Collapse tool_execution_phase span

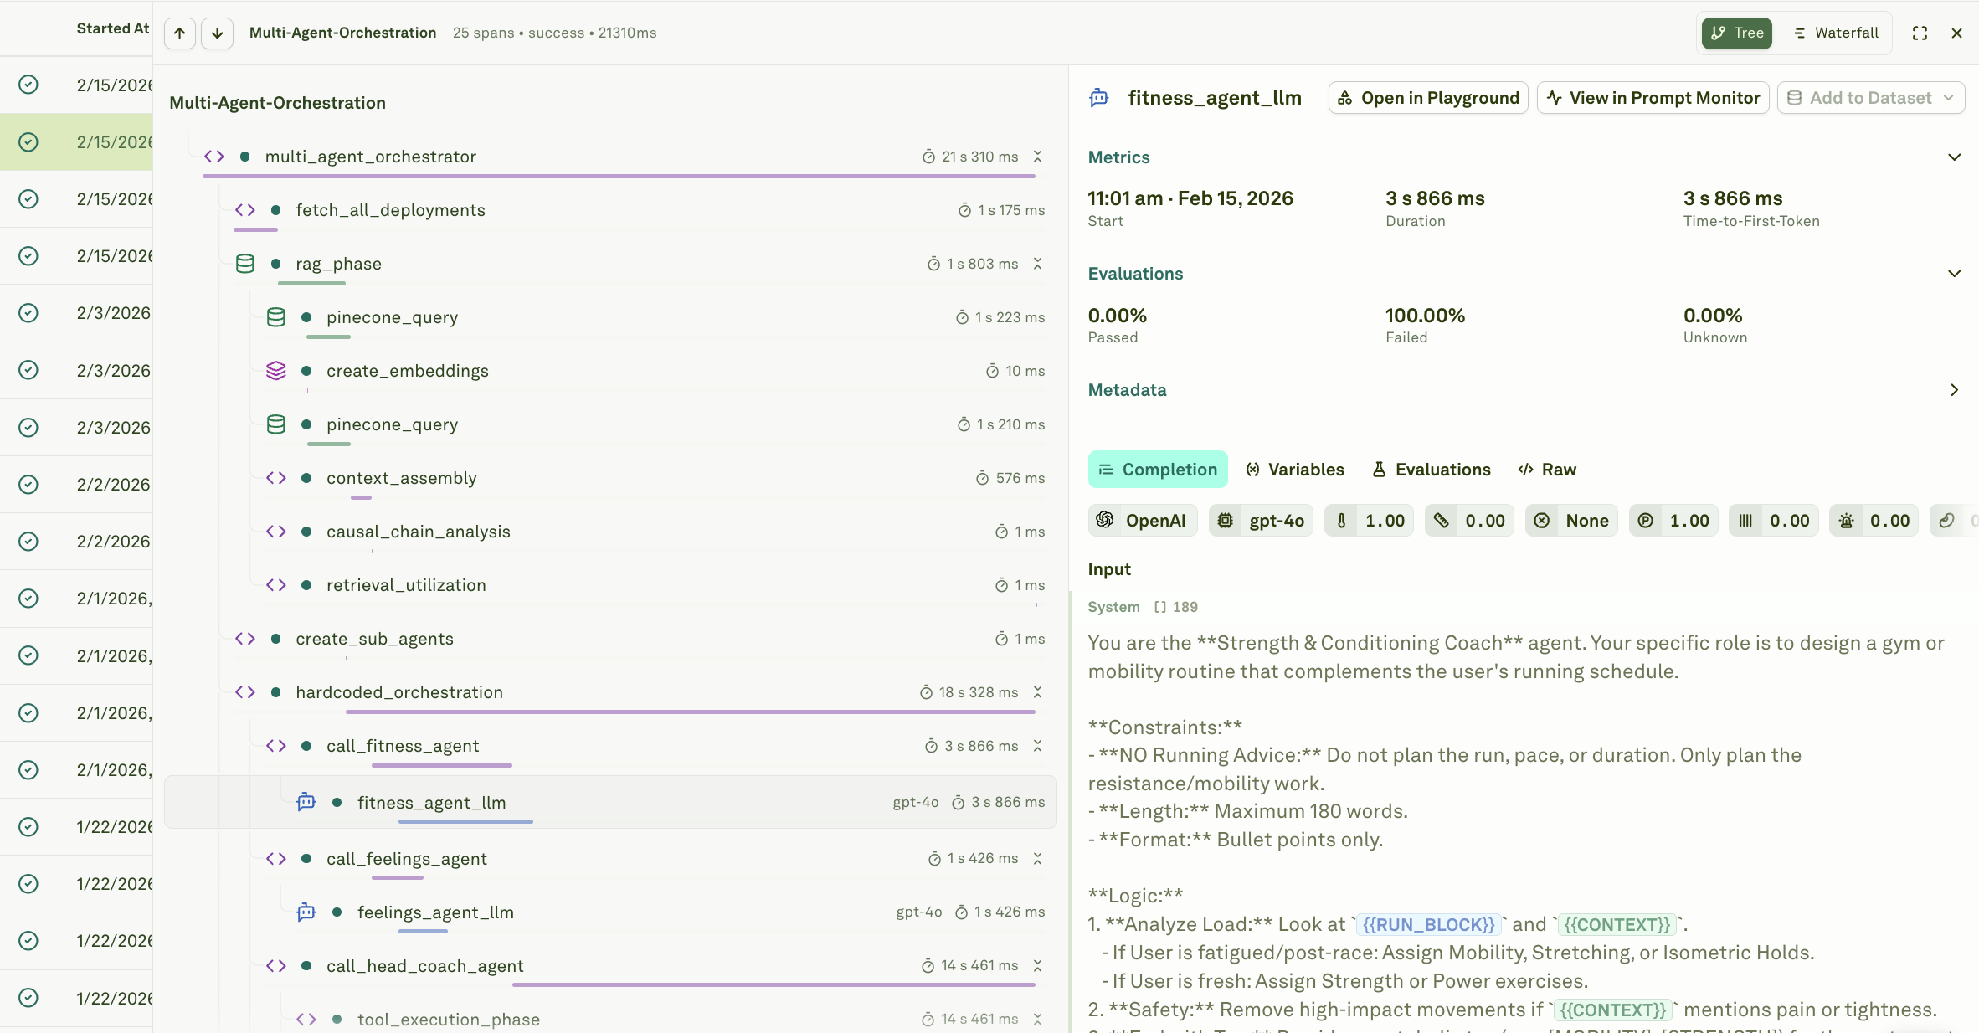[x=1038, y=1020]
